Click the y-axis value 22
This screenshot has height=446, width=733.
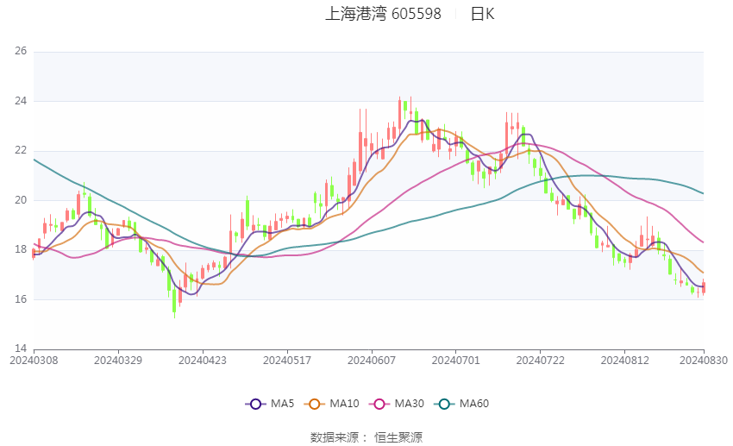click(21, 150)
